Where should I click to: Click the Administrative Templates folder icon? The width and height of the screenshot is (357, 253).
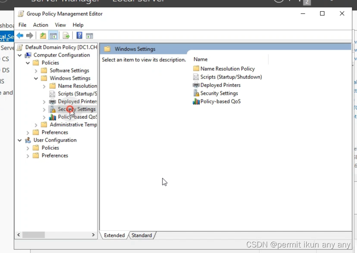pos(44,124)
